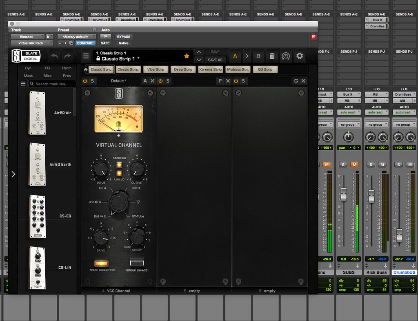This screenshot has width=418, height=321.
Task: Open the Xtreme Strip tab
Action: point(210,69)
